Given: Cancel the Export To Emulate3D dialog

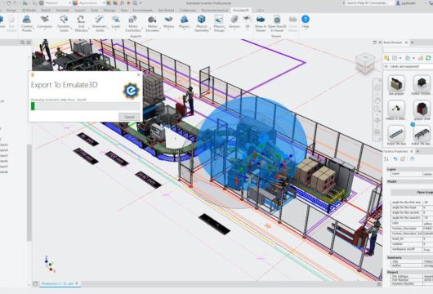Looking at the screenshot, I should [x=129, y=117].
